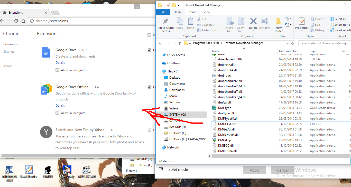
Task: Switch to the Share ribbon tab
Action: [x=192, y=12]
